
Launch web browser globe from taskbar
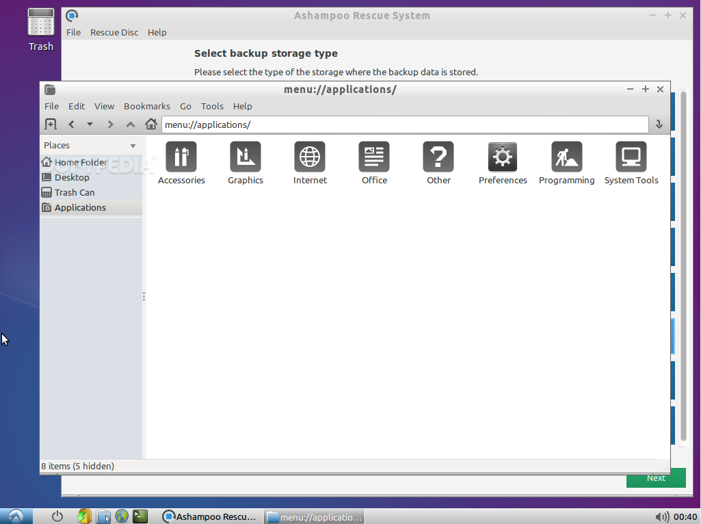pos(122,516)
